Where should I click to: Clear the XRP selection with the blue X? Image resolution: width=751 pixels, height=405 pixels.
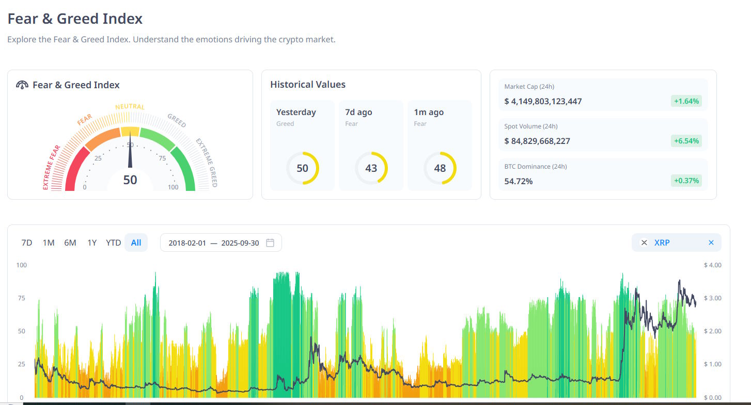click(x=711, y=242)
